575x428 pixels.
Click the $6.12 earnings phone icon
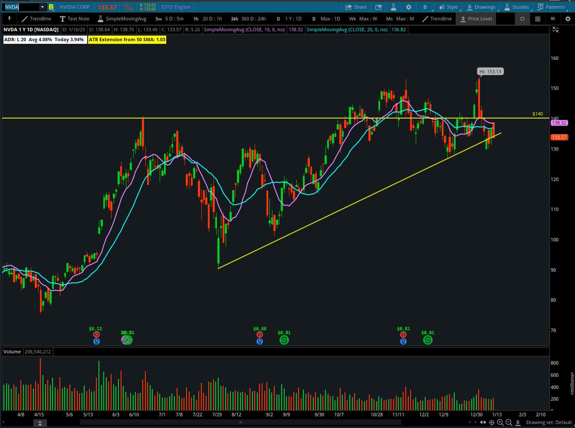click(x=96, y=335)
